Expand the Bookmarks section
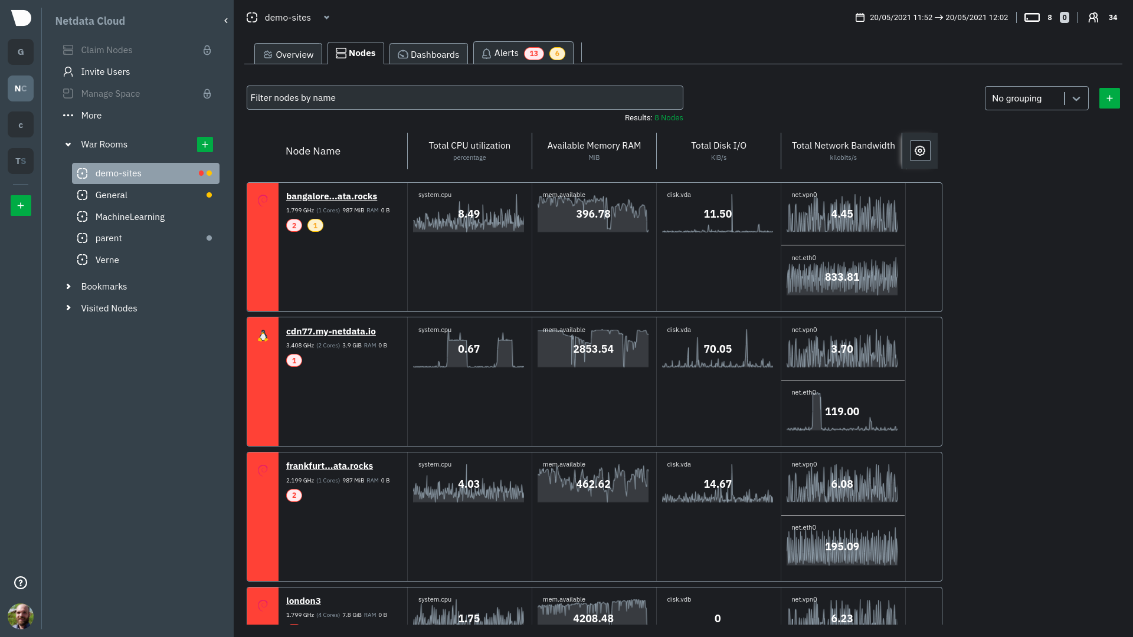1133x637 pixels. point(68,287)
